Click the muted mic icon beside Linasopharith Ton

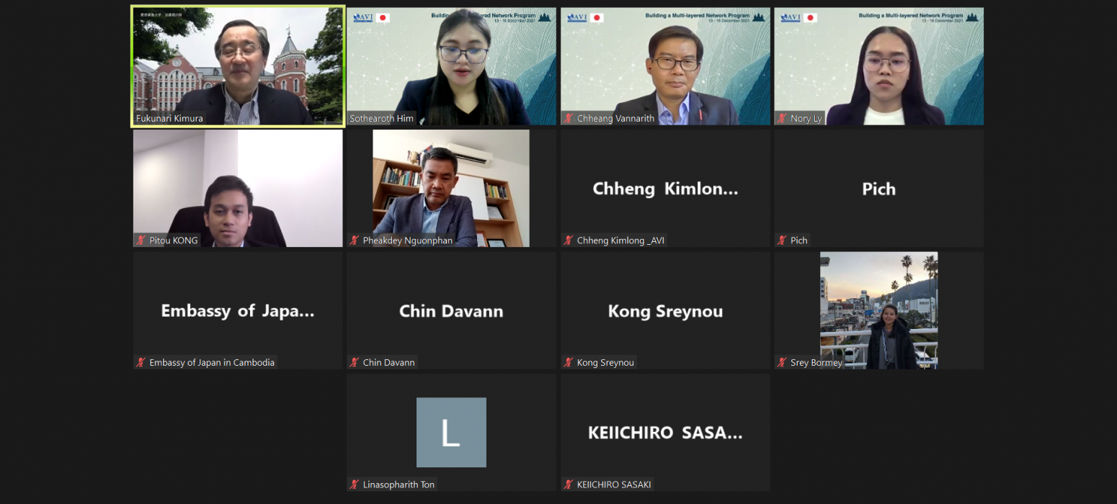[355, 485]
